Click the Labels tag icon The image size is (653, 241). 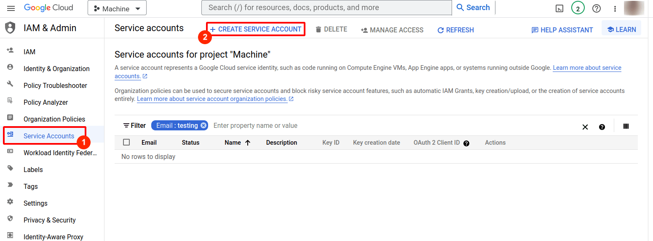point(10,168)
